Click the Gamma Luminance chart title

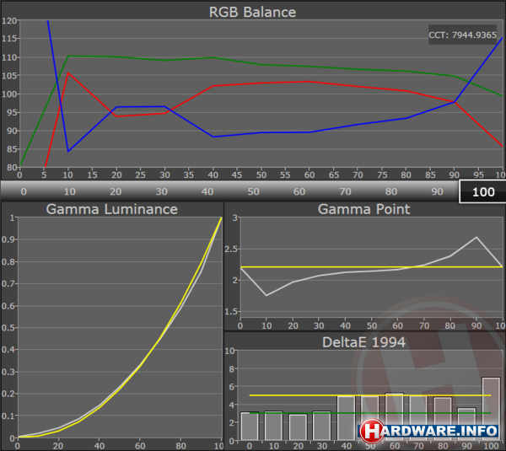tap(111, 209)
